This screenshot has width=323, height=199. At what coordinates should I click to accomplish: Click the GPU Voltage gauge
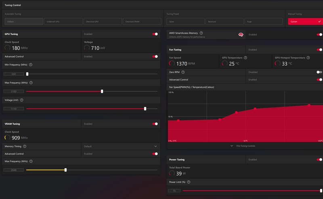(x=87, y=48)
